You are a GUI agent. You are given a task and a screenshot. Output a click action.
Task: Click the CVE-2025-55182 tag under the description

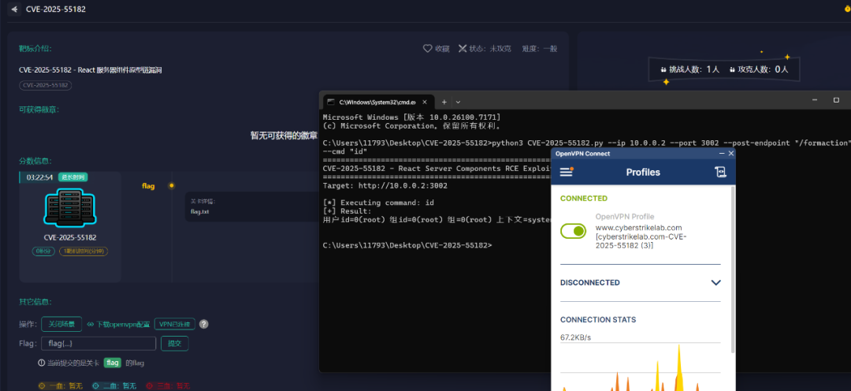[46, 85]
